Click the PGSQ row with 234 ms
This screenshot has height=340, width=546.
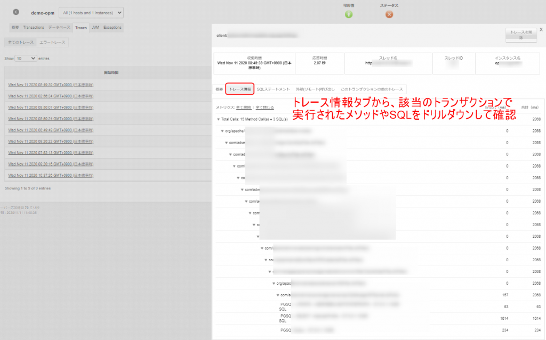[x=378, y=330]
